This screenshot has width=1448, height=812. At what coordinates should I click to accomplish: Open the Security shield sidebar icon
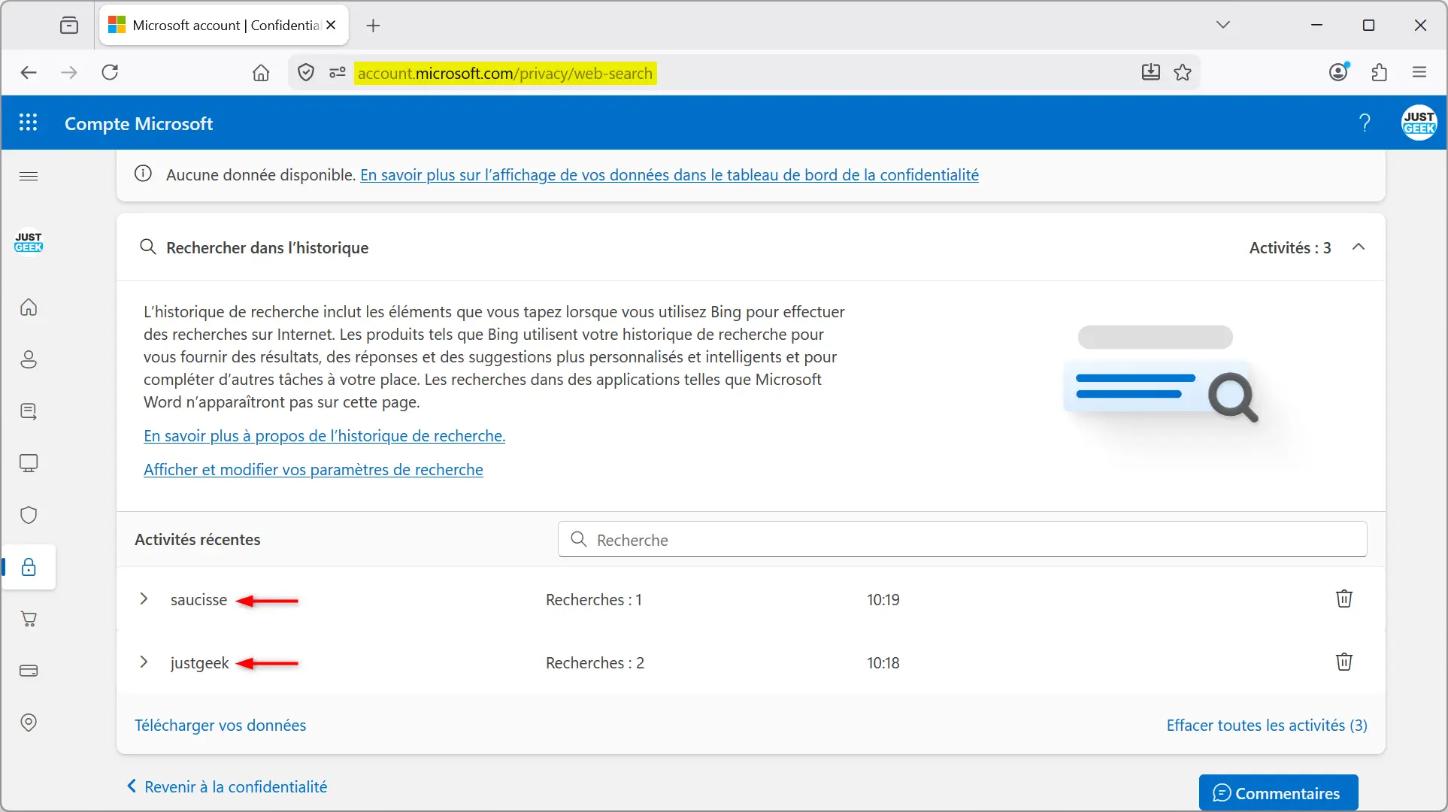coord(29,515)
